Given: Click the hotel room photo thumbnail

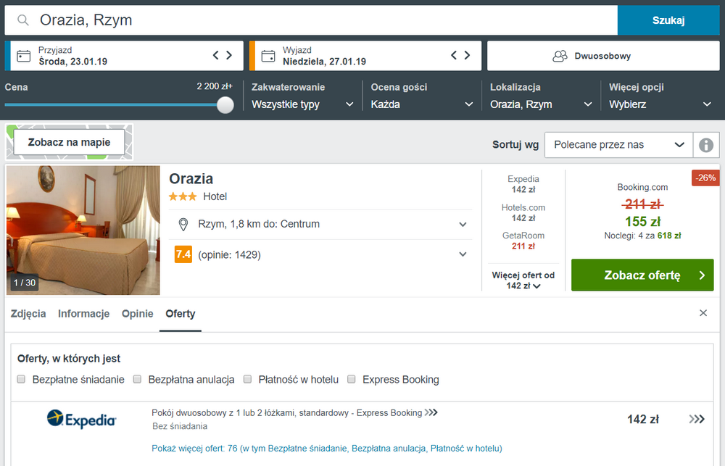Looking at the screenshot, I should [83, 230].
